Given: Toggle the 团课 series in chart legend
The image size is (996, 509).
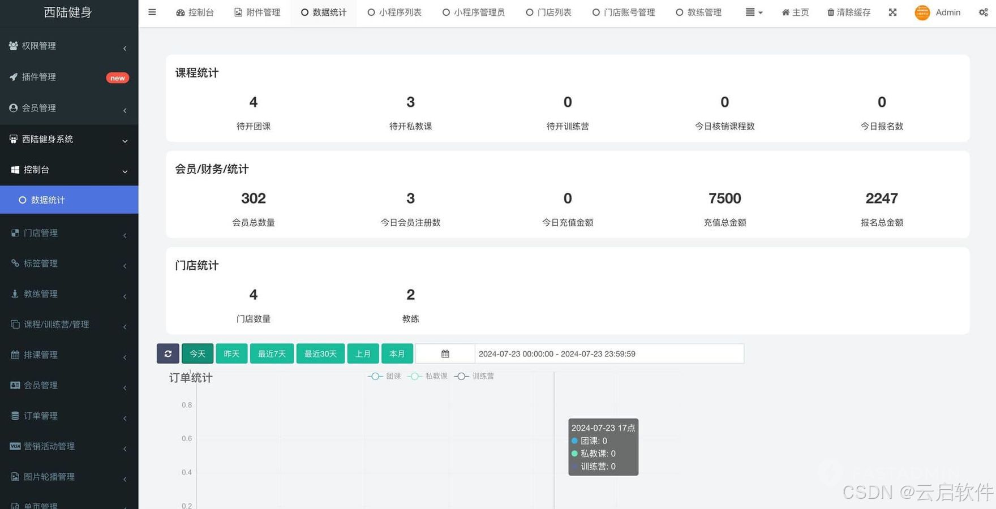Looking at the screenshot, I should [x=384, y=376].
